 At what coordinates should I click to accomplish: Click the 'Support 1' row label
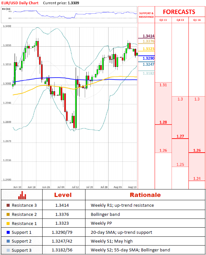click(21, 232)
